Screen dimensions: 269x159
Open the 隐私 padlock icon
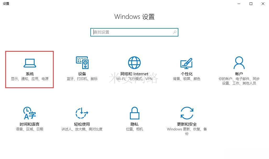[135, 113]
